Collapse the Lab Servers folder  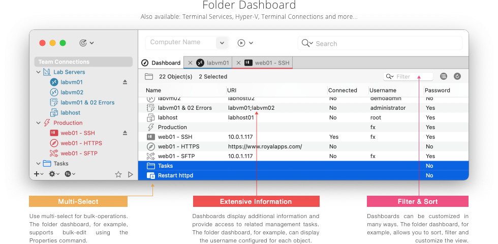click(39, 72)
